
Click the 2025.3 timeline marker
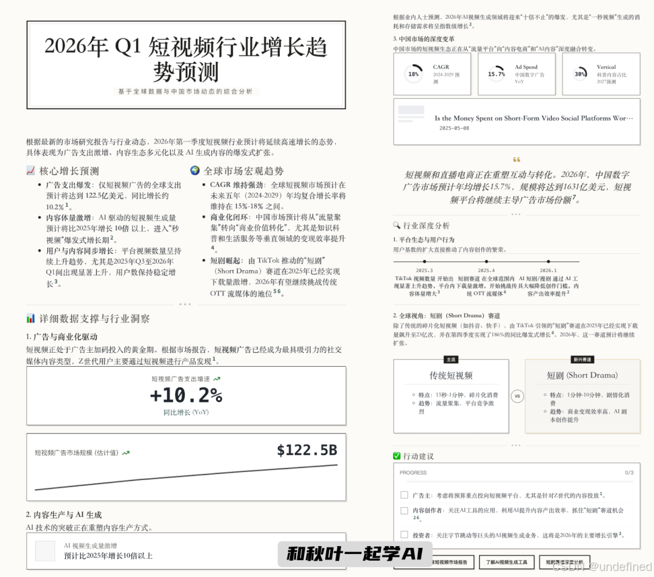click(424, 261)
